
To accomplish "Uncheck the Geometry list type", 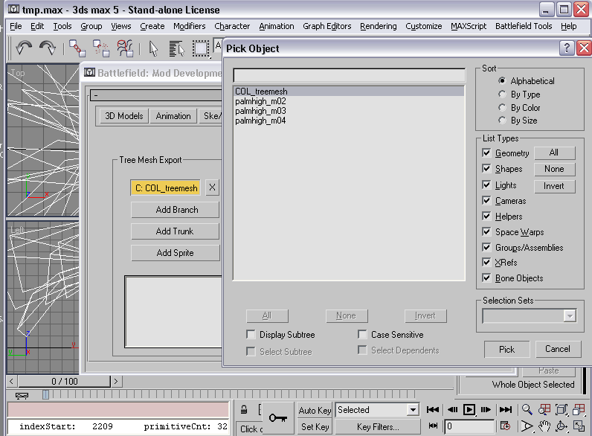I will [486, 153].
